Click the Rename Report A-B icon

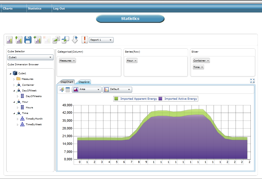click(56, 40)
